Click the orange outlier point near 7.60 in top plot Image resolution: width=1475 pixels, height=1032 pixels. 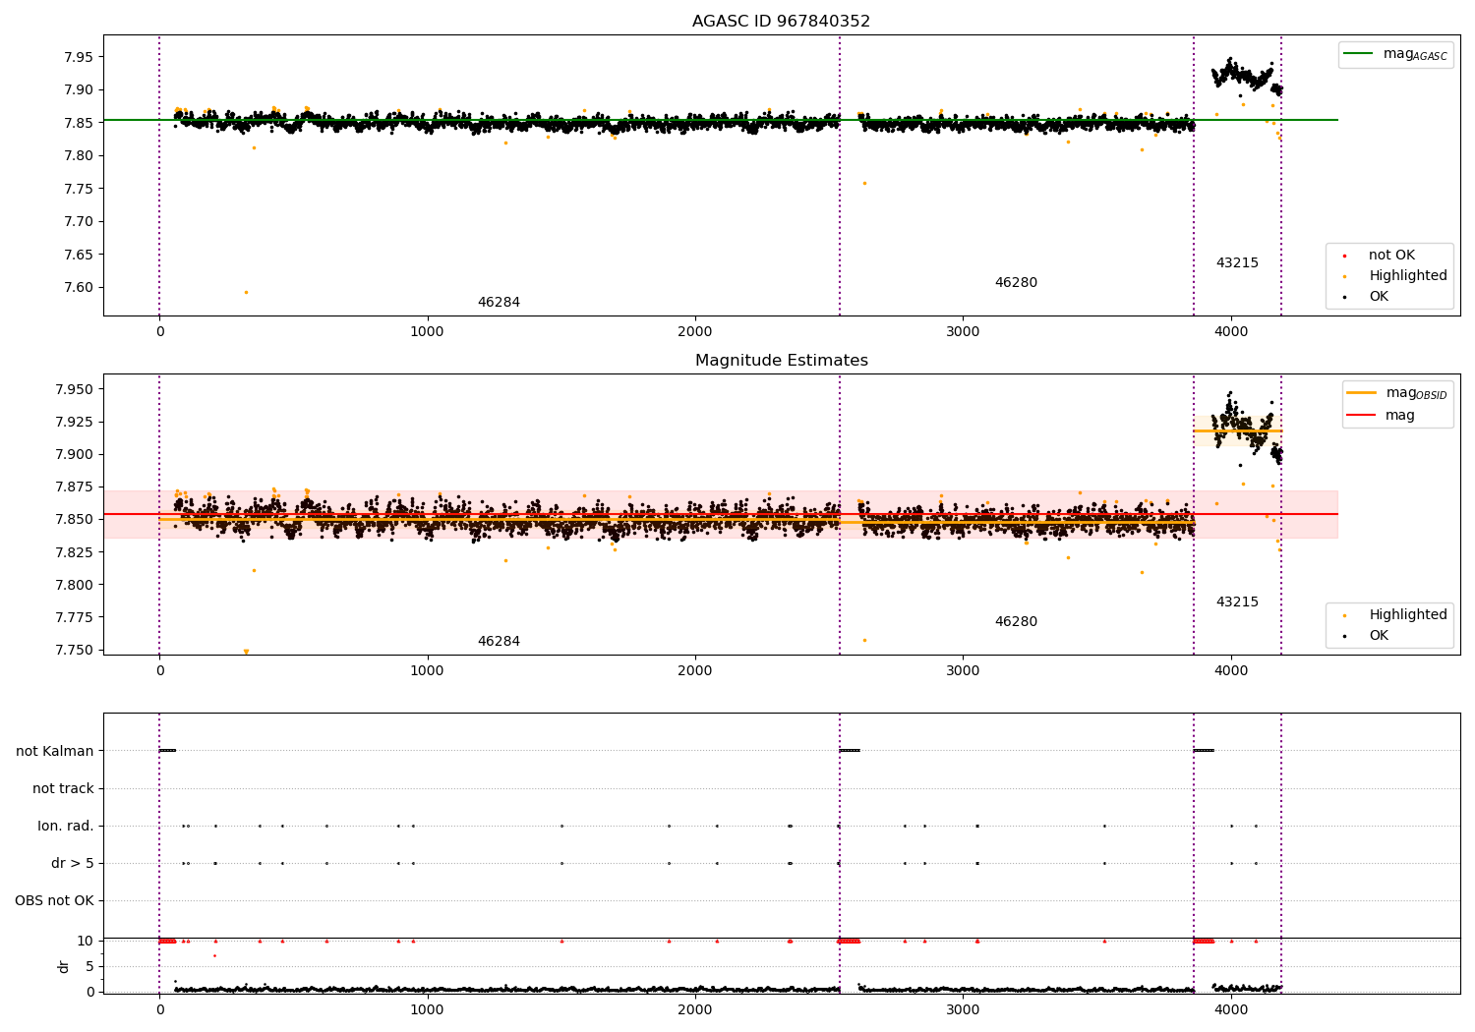[x=246, y=292]
